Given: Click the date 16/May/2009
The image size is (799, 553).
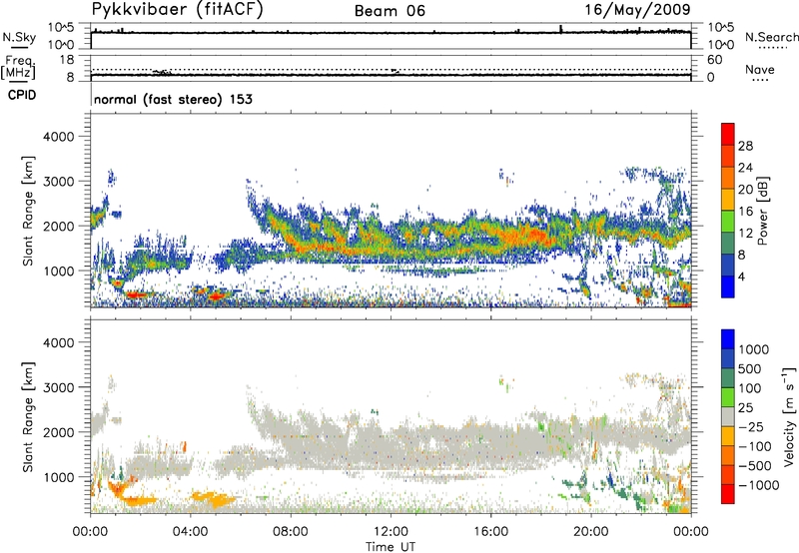Looking at the screenshot, I should (637, 9).
